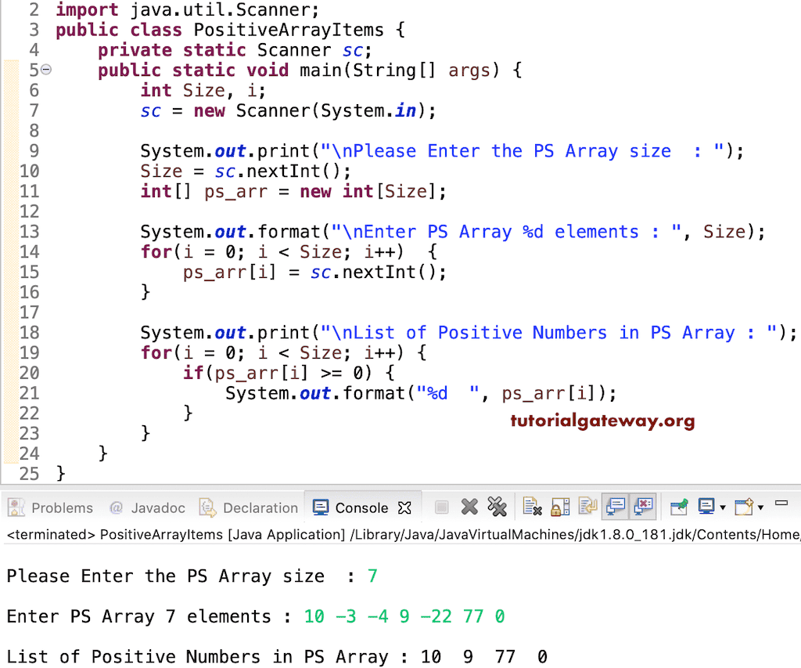Screen dimensions: 801x668
Task: Click the Terminate button
Action: [x=440, y=507]
